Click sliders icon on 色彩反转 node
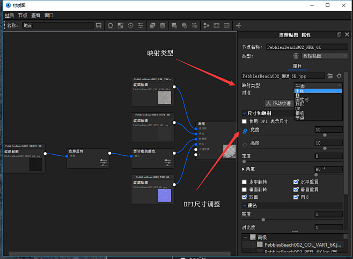 coord(103,162)
